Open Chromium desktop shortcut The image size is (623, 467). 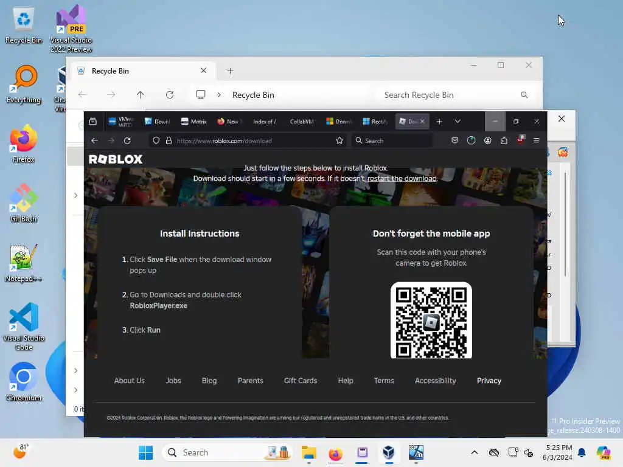tap(24, 382)
